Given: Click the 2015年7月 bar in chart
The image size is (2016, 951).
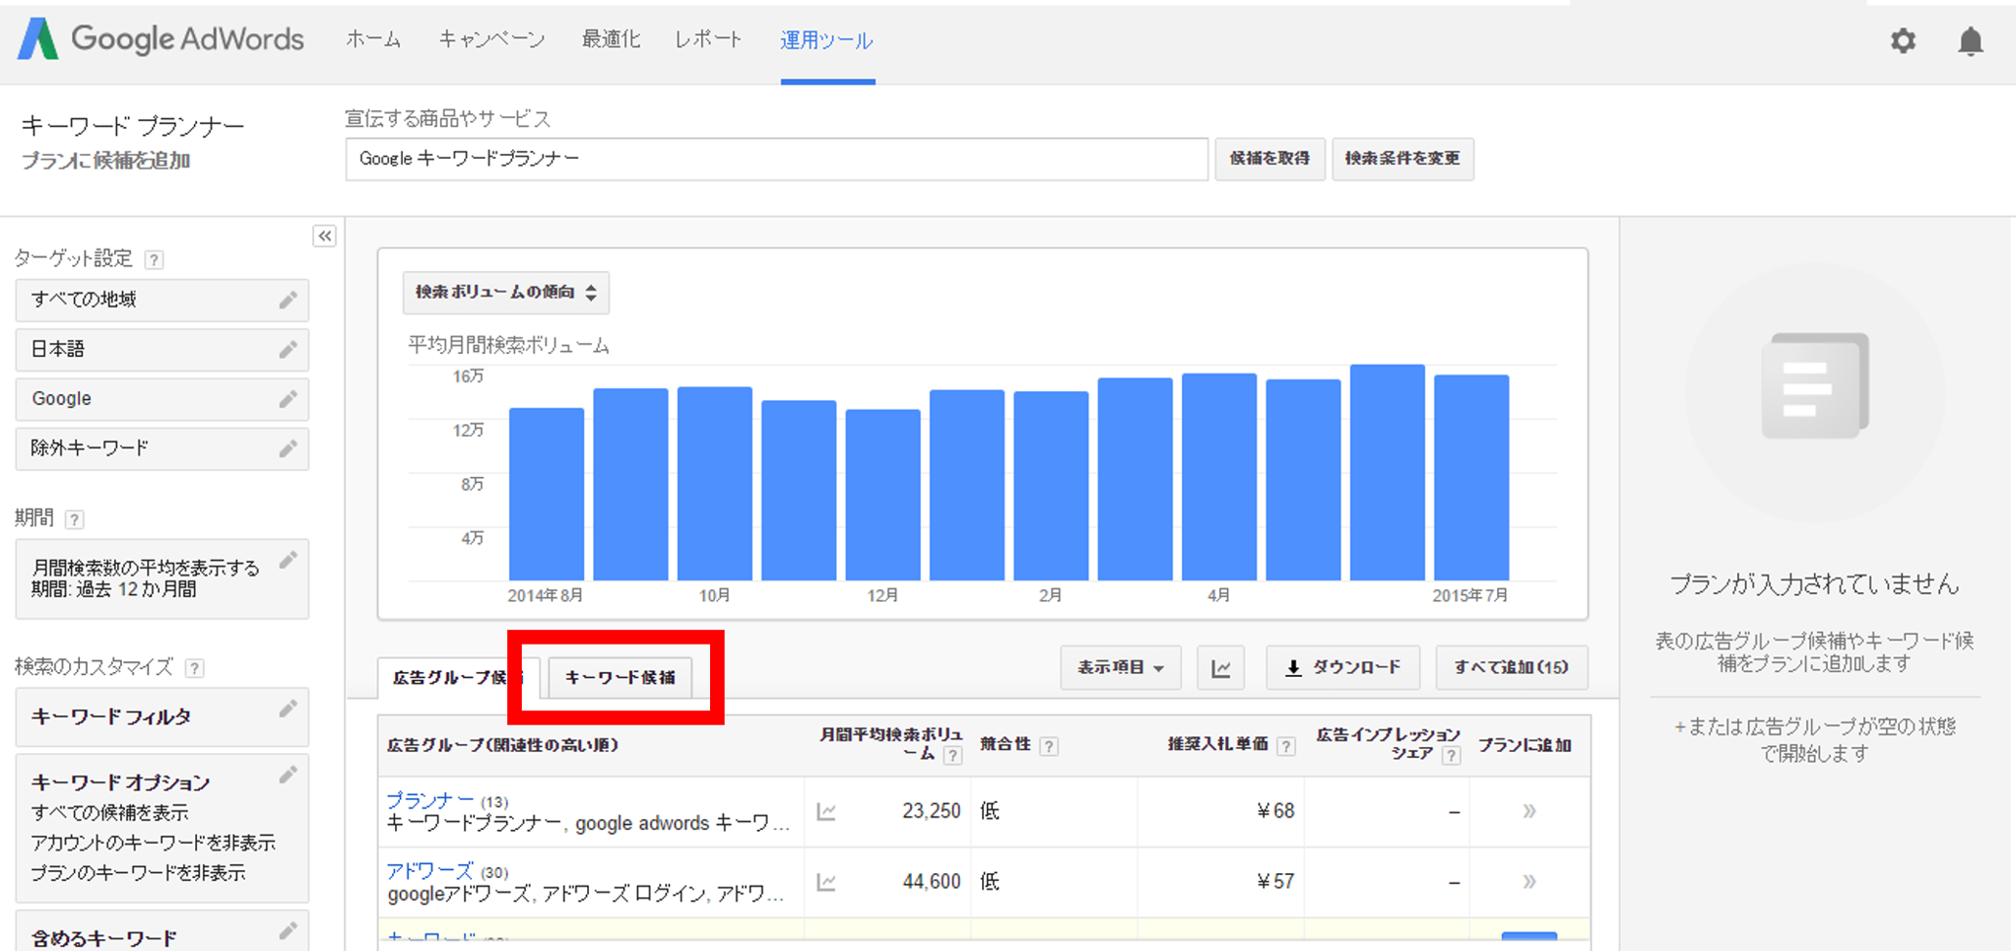Looking at the screenshot, I should pyautogui.click(x=1471, y=478).
